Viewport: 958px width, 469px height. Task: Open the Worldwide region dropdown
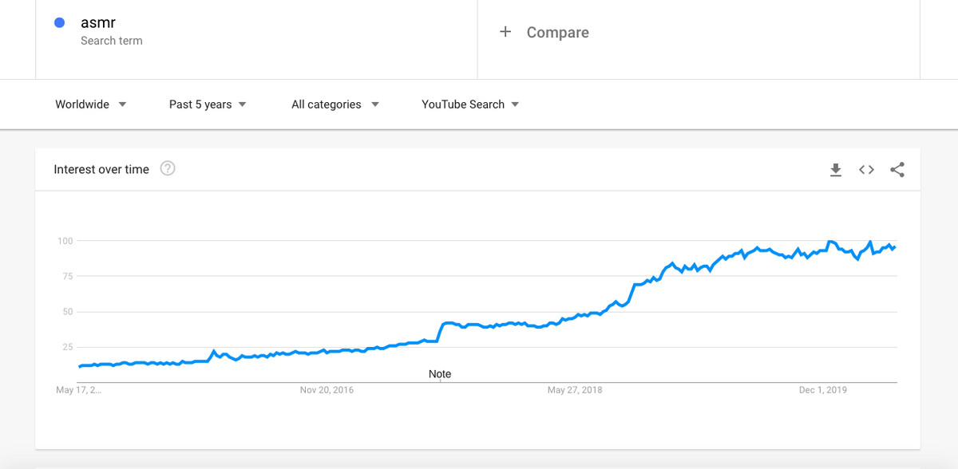90,104
